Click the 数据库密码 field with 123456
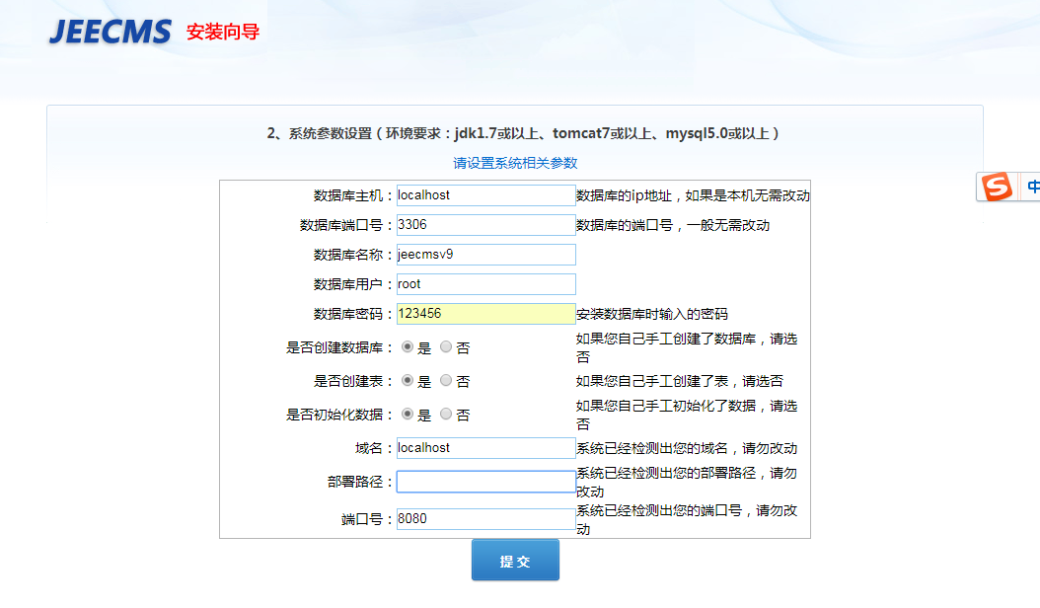The image size is (1040, 608). point(485,313)
